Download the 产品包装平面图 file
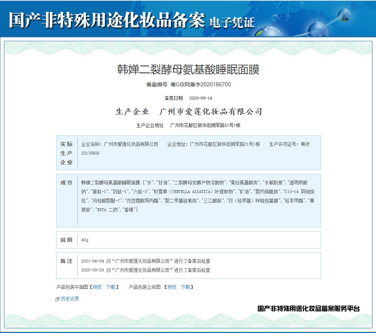The image size is (376, 333). pyautogui.click(x=110, y=287)
